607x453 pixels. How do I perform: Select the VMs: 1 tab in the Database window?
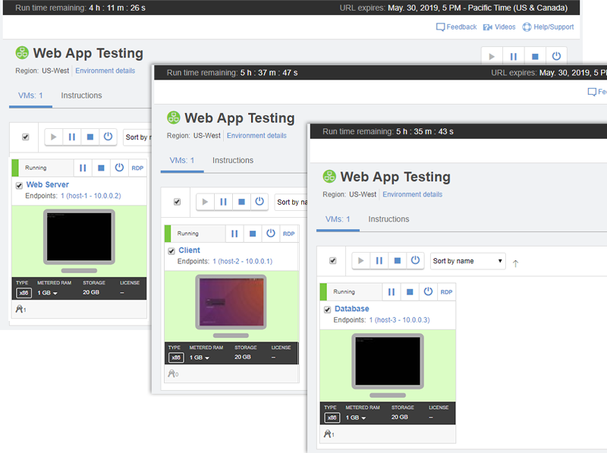[x=338, y=219]
